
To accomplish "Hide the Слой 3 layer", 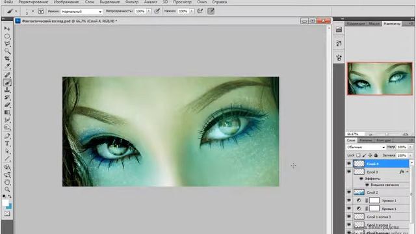I will (349, 172).
